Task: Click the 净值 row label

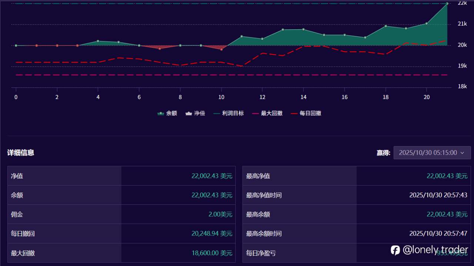Action: pyautogui.click(x=17, y=176)
